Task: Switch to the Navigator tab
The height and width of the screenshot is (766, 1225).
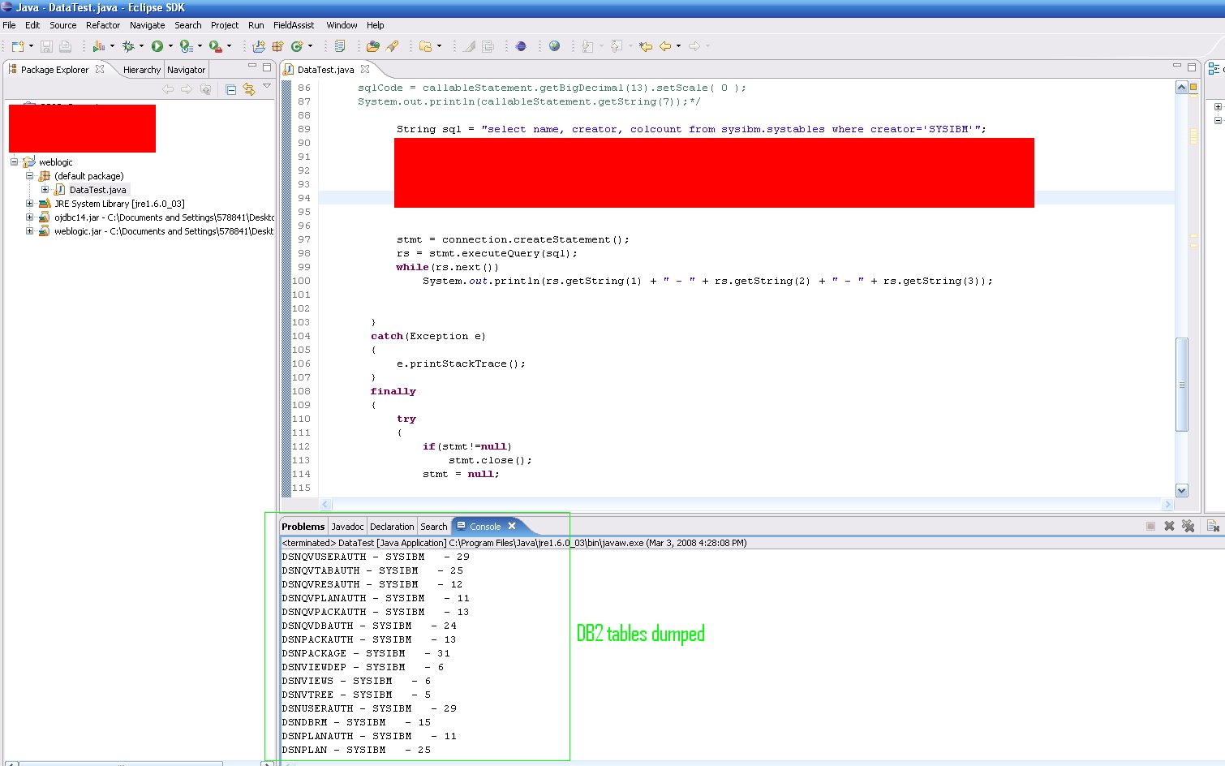Action: (x=186, y=70)
